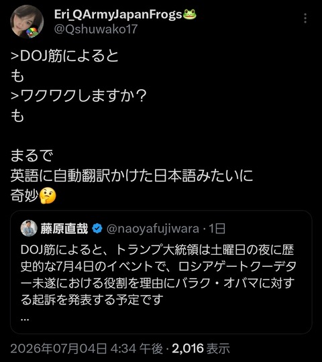Click the 1日 timestamp in quoted post
The height and width of the screenshot is (362, 322).
[x=217, y=229]
